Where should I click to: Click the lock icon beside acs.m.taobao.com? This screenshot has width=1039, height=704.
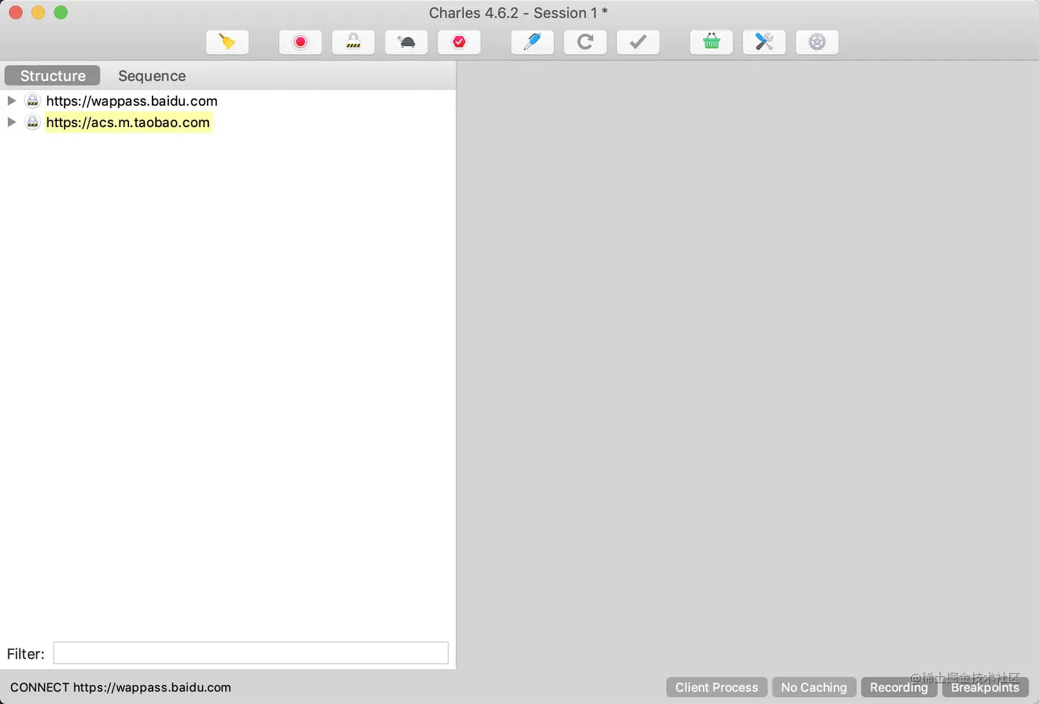32,122
